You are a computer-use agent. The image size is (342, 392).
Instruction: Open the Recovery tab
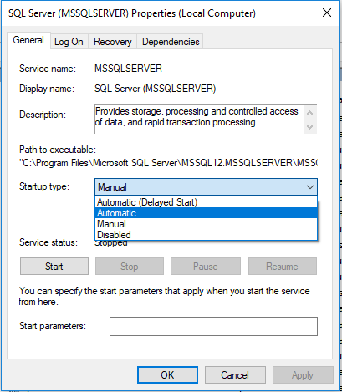pyautogui.click(x=113, y=42)
